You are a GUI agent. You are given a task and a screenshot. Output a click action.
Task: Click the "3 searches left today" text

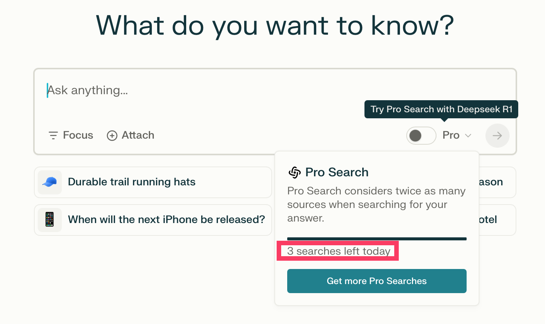(338, 251)
